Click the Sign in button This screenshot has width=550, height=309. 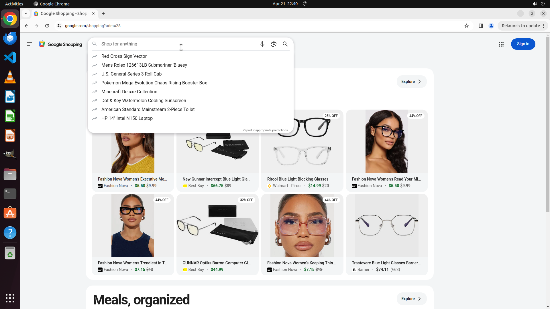(x=523, y=44)
